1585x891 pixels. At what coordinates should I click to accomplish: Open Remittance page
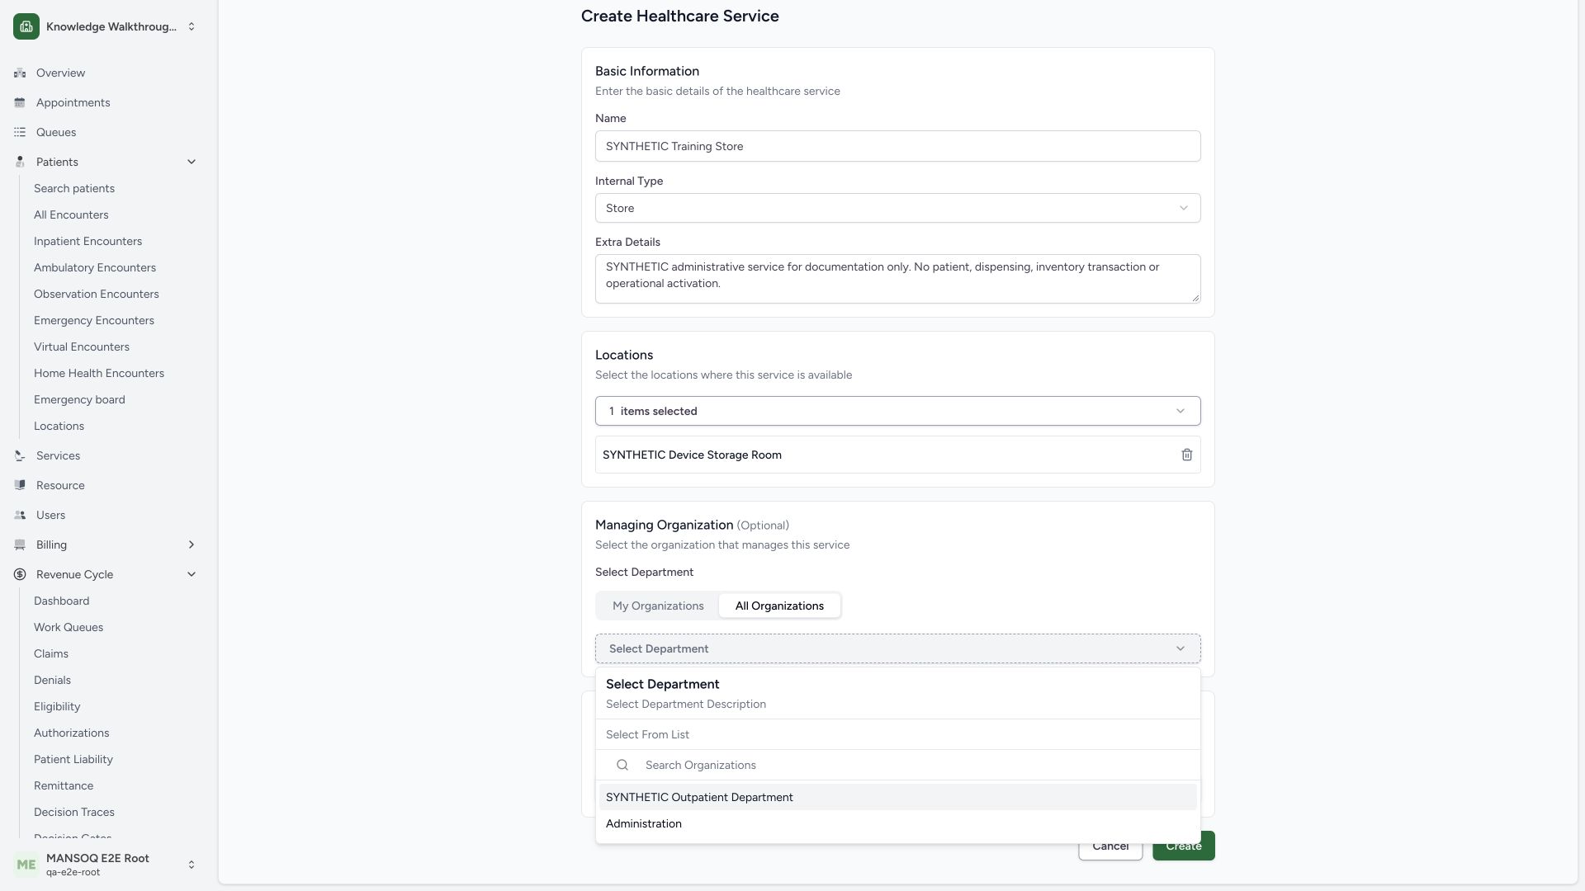(x=64, y=785)
